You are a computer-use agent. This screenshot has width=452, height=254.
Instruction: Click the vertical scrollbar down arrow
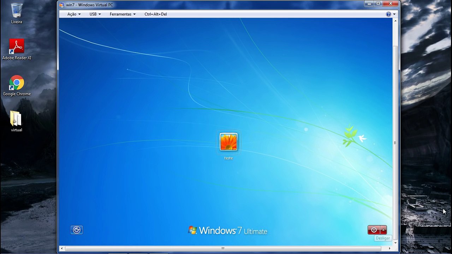click(395, 243)
